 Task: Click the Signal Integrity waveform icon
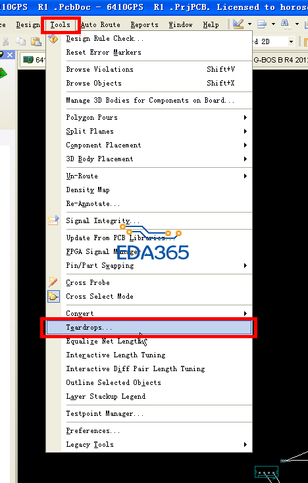click(53, 220)
